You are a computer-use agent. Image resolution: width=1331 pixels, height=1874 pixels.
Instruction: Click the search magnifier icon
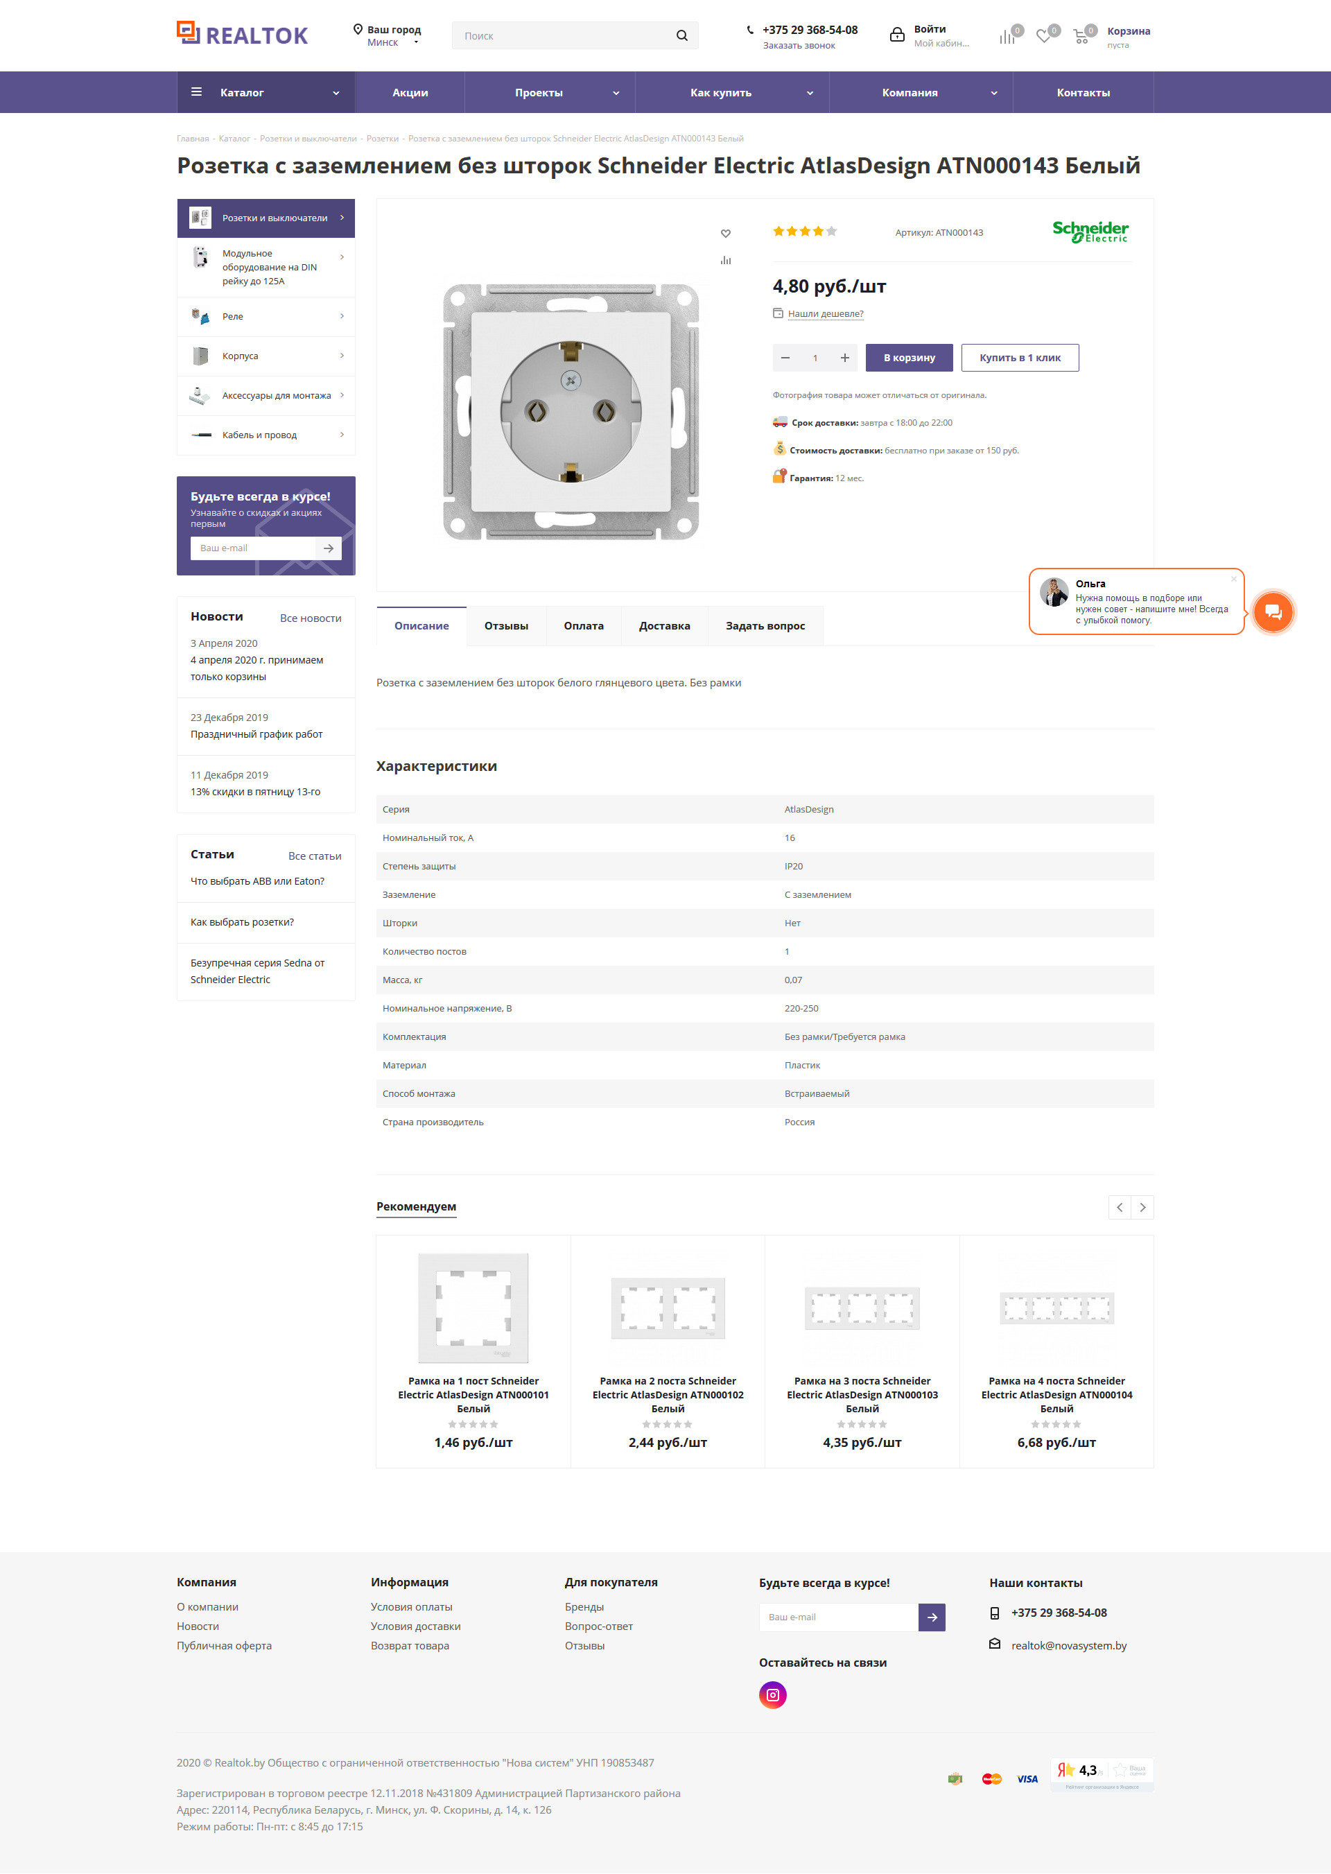pos(682,36)
